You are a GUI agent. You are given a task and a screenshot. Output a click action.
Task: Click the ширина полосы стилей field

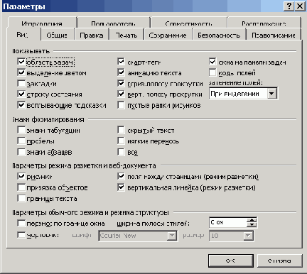[228, 222]
